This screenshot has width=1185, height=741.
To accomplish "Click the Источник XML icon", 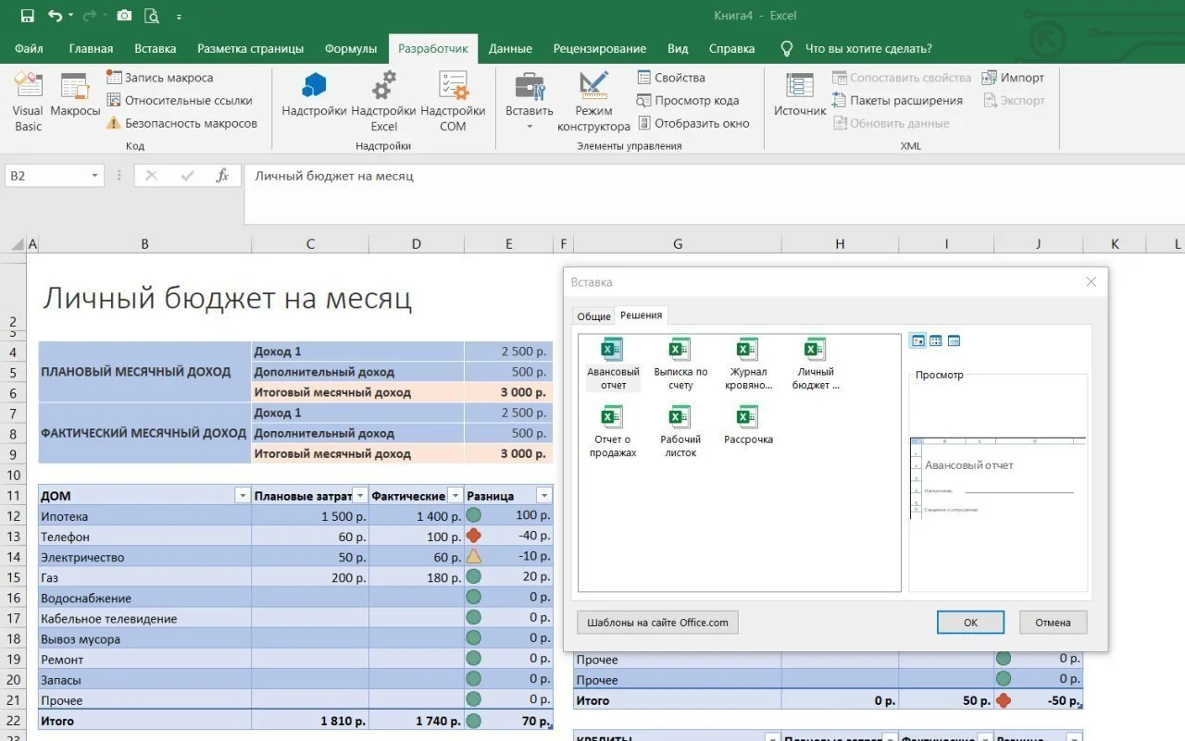I will pyautogui.click(x=800, y=96).
